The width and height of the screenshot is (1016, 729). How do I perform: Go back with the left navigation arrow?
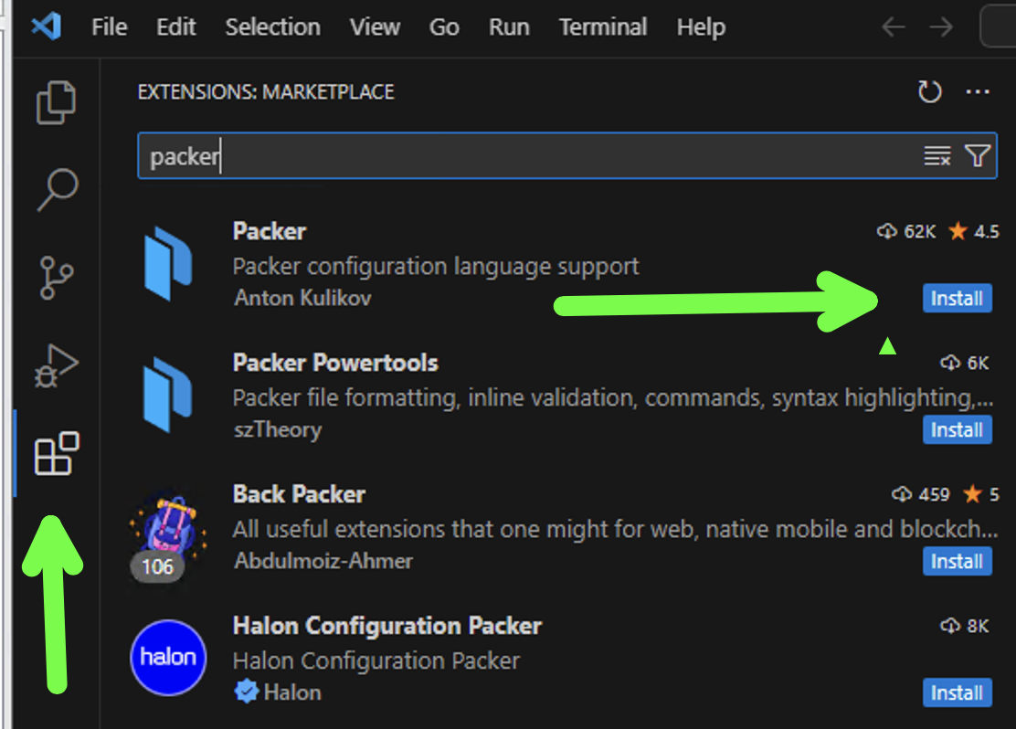point(893,27)
